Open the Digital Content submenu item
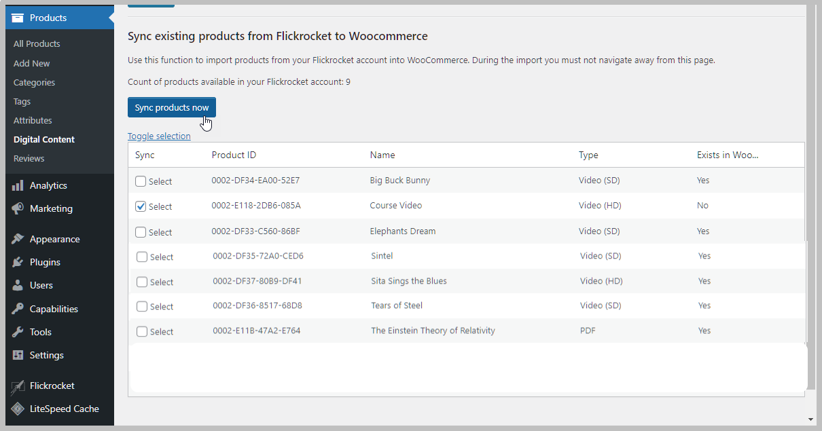Image resolution: width=822 pixels, height=431 pixels. (44, 139)
